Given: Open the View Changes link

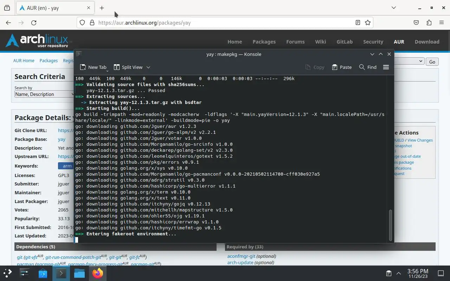Looking at the screenshot, I should click(420, 140).
